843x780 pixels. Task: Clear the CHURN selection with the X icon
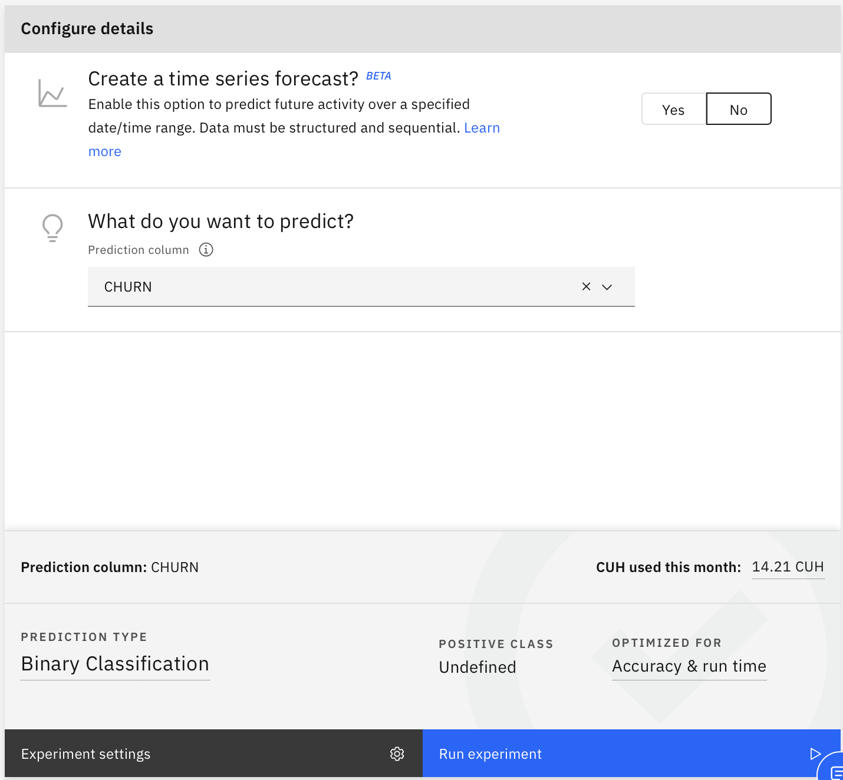click(x=586, y=286)
